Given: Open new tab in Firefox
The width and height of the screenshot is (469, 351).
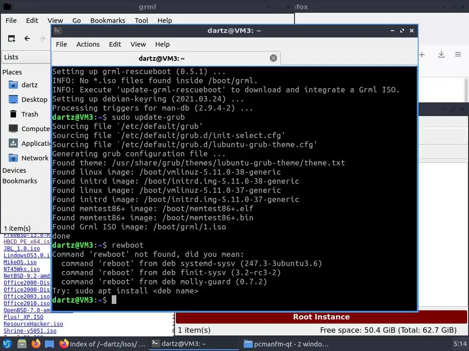Looking at the screenshot, I should 422,55.
